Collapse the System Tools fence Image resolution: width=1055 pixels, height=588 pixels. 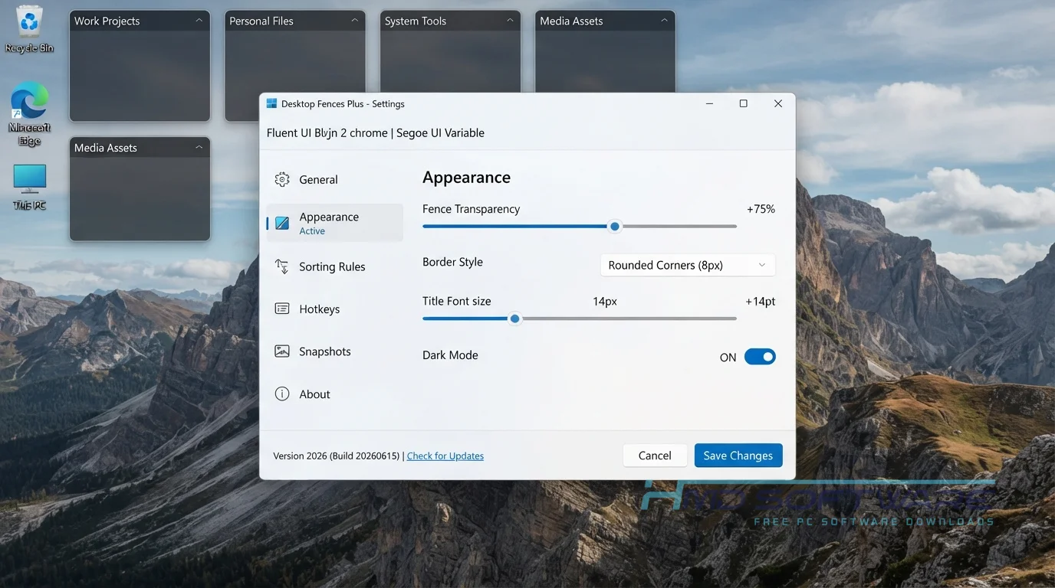(510, 21)
